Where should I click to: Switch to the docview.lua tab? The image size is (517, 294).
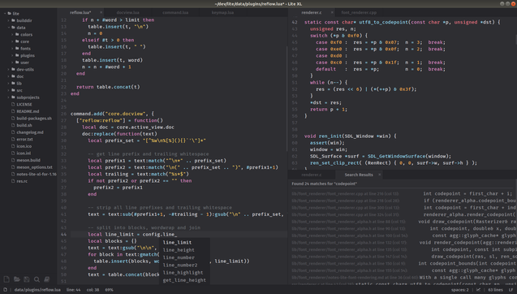coord(127,12)
